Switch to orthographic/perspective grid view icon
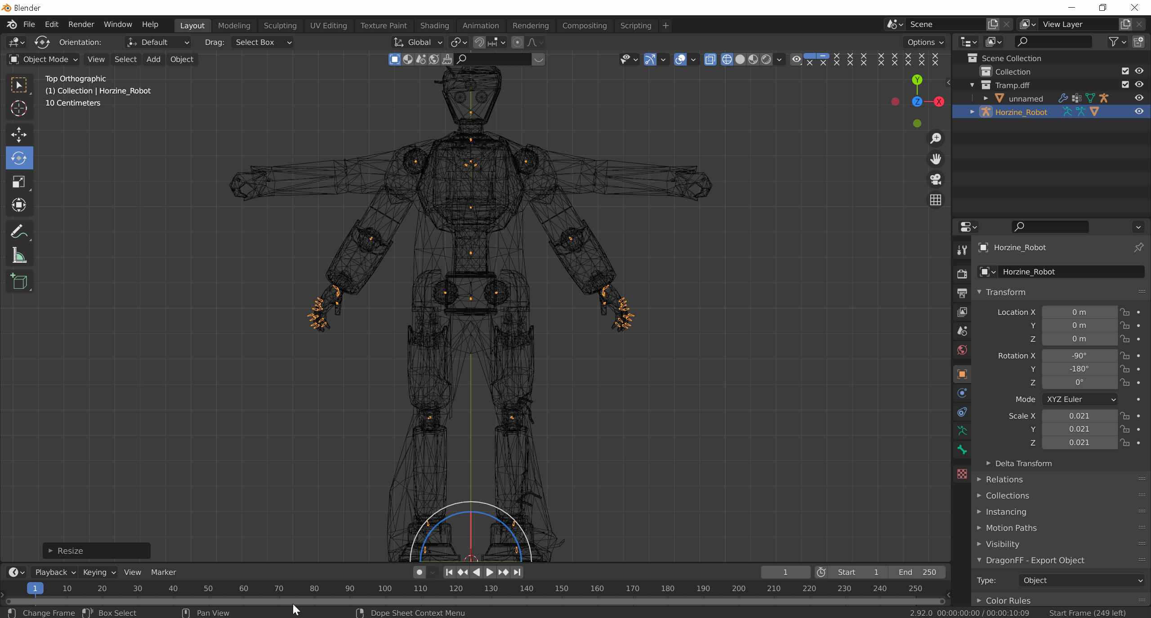The width and height of the screenshot is (1151, 618). (x=936, y=200)
